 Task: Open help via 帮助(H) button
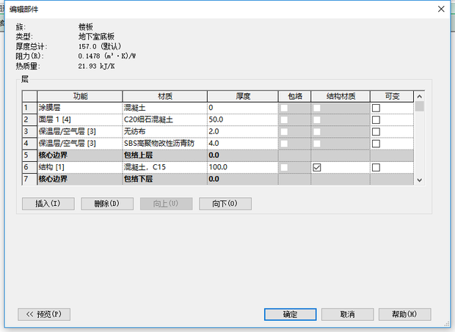point(404,314)
